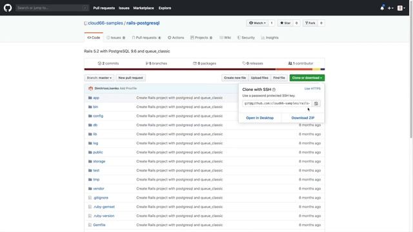
Task: Open the vendor folder name link
Action: pos(99,189)
